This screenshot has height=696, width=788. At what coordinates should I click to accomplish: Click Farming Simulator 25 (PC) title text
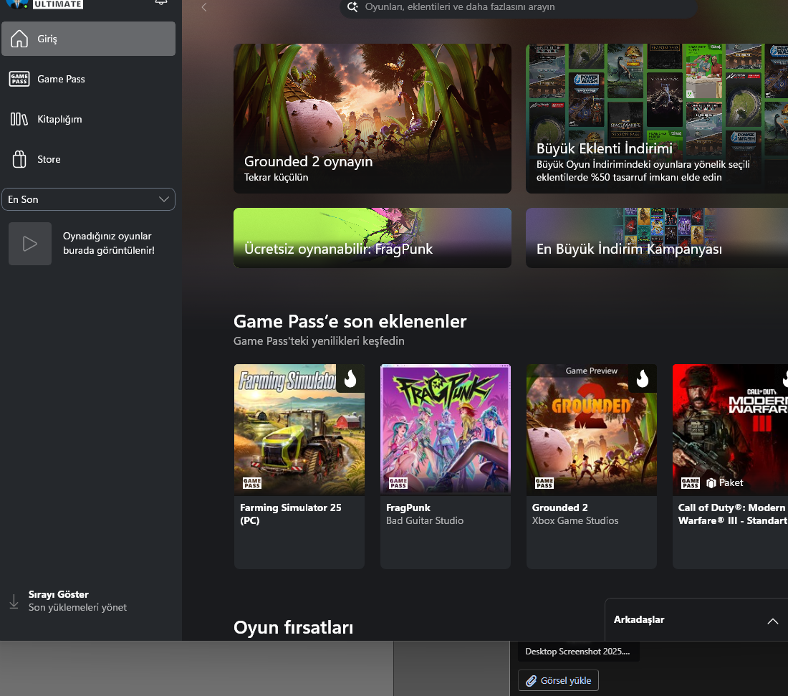(290, 514)
